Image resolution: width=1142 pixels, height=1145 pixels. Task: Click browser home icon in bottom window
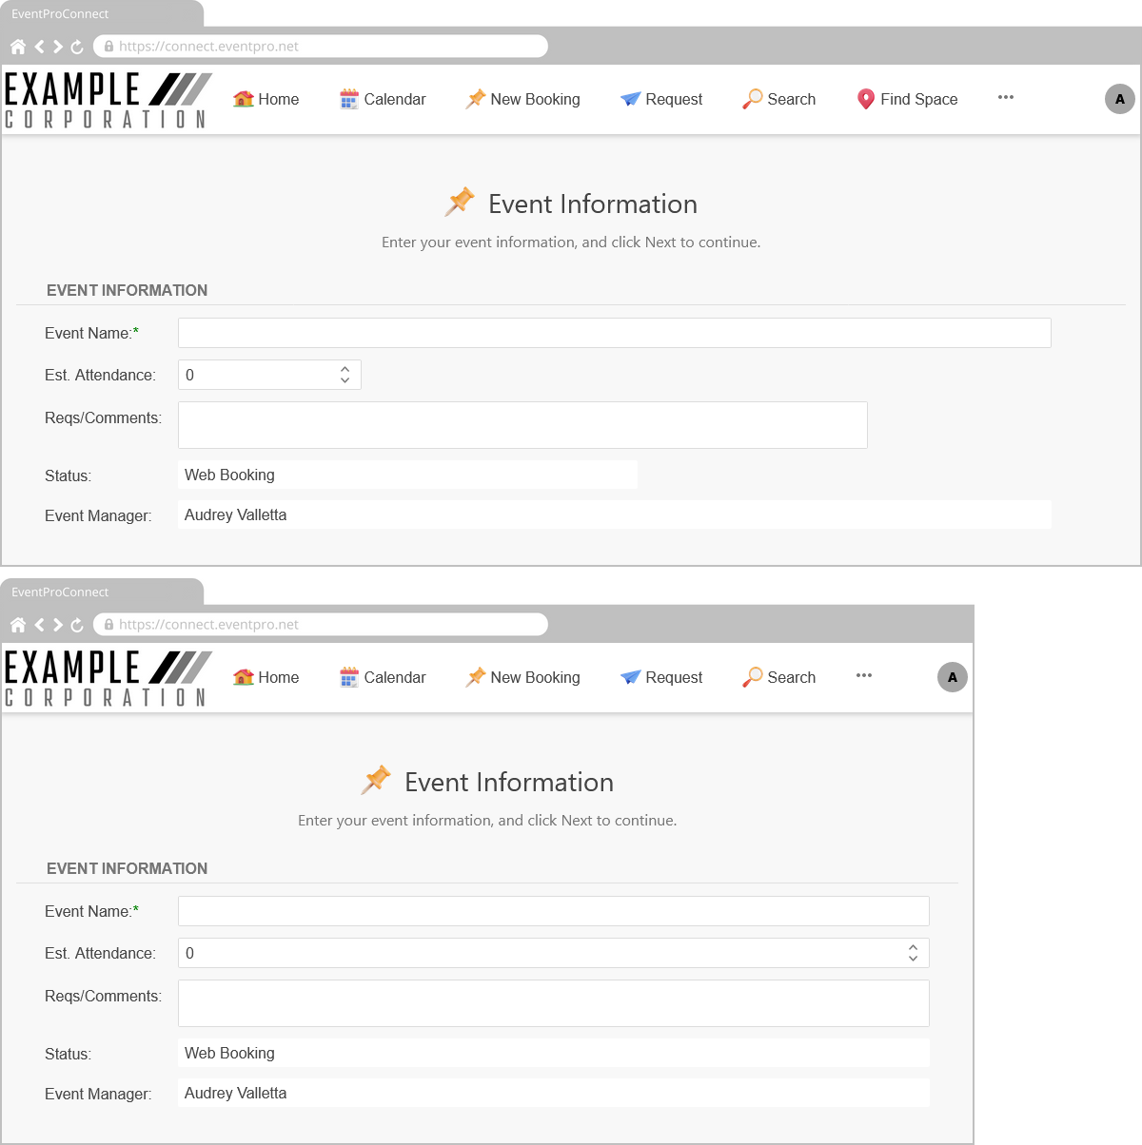point(18,625)
